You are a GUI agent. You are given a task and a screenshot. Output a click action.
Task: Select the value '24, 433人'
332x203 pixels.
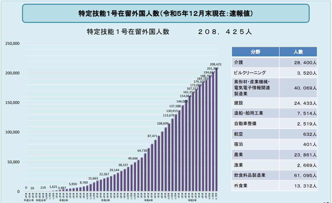coord(305,103)
